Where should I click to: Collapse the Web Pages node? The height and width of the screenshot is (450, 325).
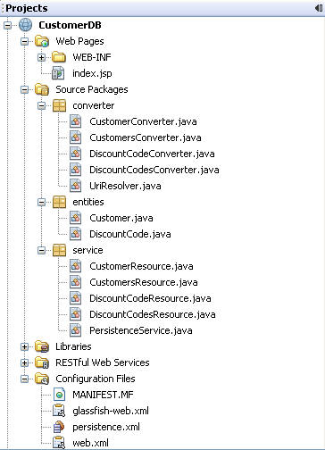[x=25, y=41]
